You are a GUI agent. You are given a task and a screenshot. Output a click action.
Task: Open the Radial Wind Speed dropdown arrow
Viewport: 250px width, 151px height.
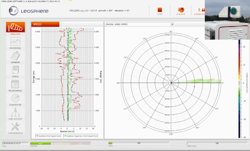(x=172, y=25)
